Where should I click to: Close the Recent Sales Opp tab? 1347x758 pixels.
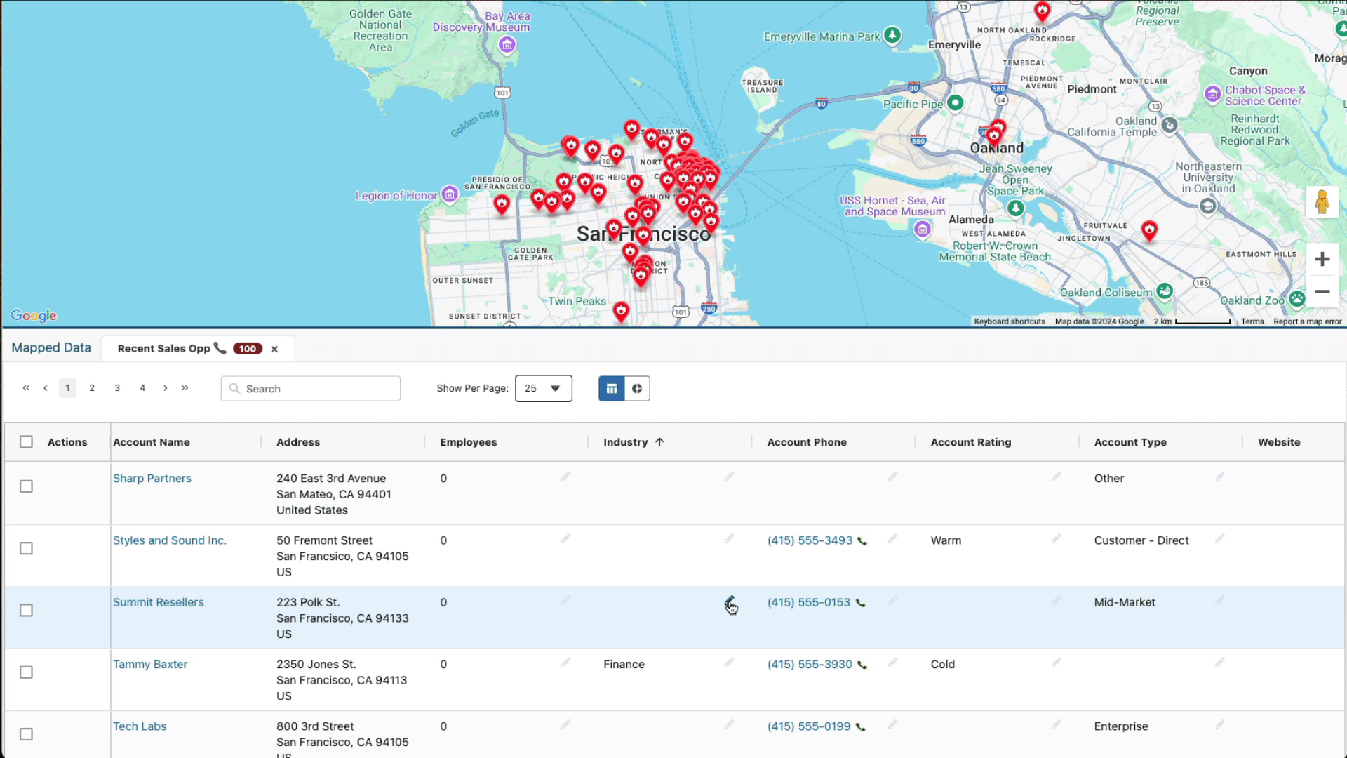coord(274,349)
